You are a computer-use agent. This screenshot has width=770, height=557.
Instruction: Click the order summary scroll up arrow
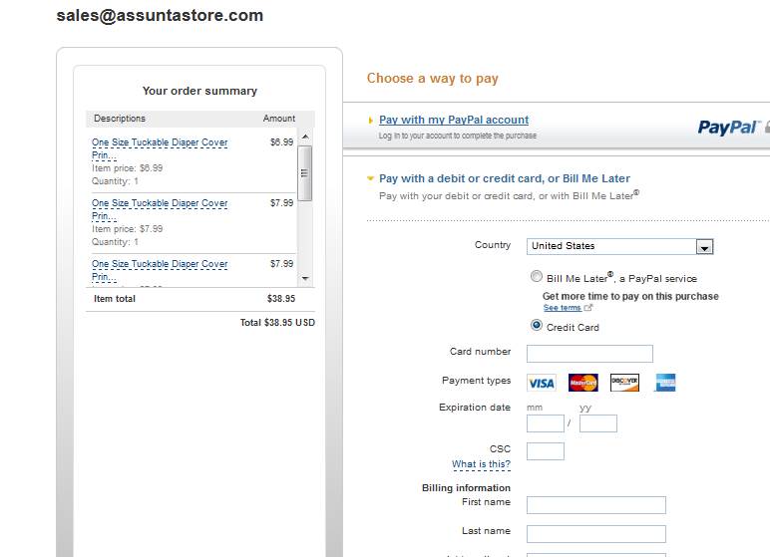[305, 137]
